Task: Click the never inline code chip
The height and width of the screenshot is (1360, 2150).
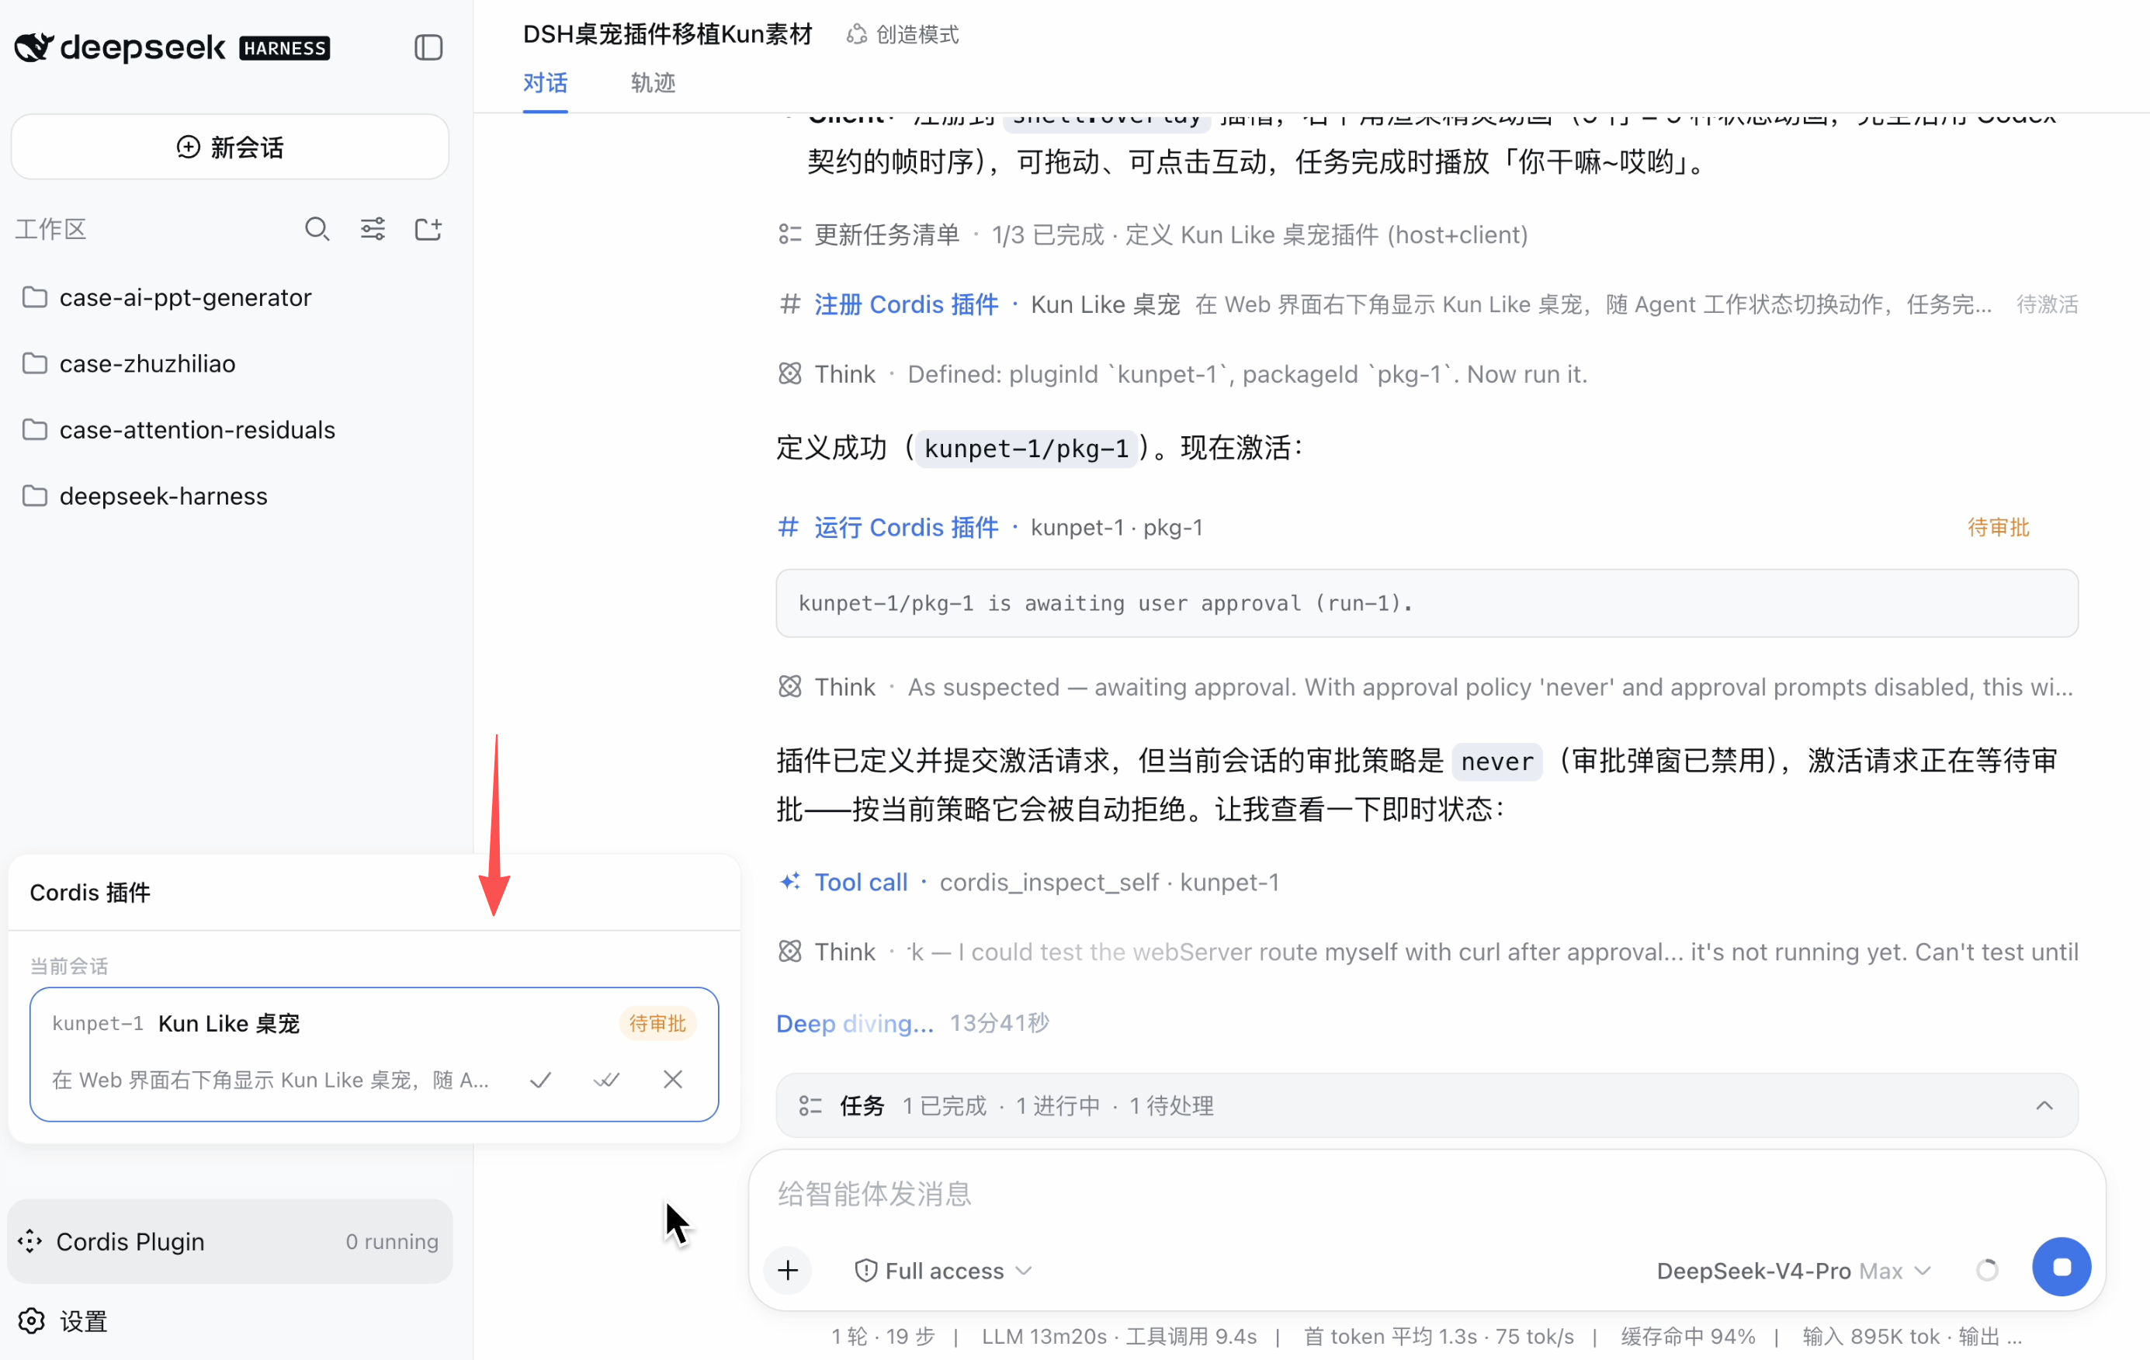Action: [1496, 761]
